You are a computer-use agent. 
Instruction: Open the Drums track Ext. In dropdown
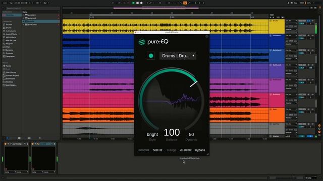pyautogui.click(x=291, y=21)
